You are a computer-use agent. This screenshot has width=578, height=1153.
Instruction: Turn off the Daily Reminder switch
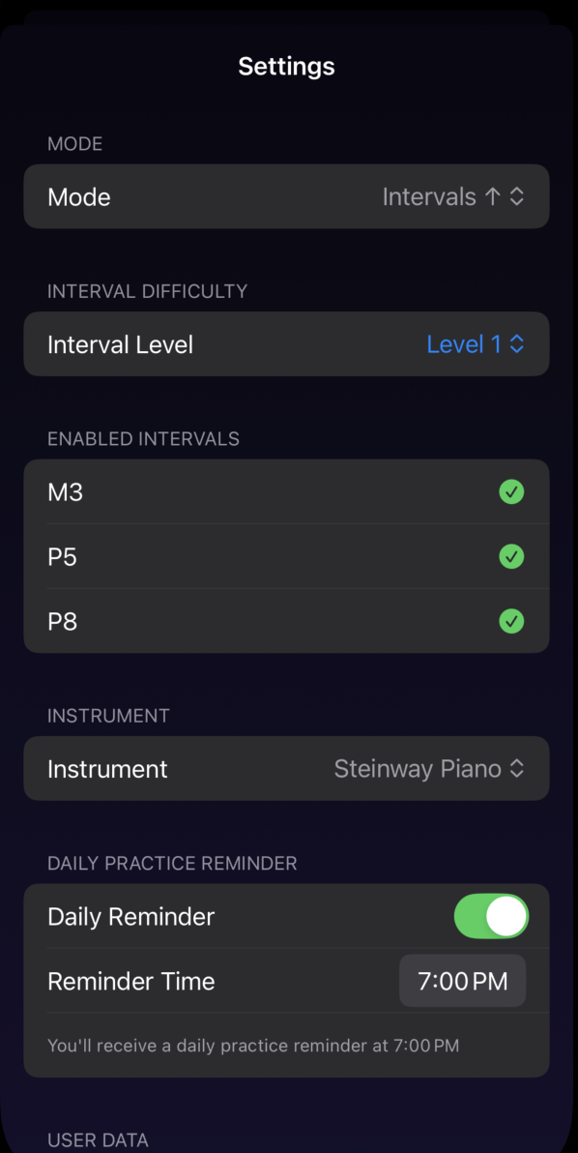click(x=491, y=916)
